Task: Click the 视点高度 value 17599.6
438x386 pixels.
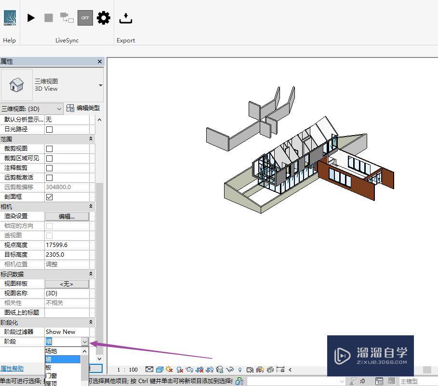Action: click(67, 245)
